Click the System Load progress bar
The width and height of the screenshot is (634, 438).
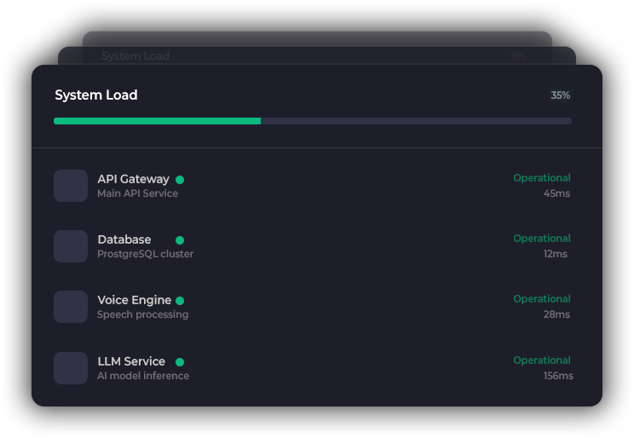(x=312, y=121)
